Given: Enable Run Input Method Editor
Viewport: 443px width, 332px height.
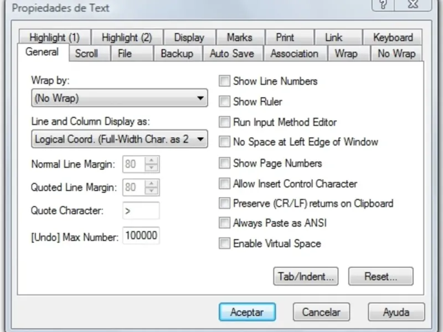Looking at the screenshot, I should click(x=225, y=122).
